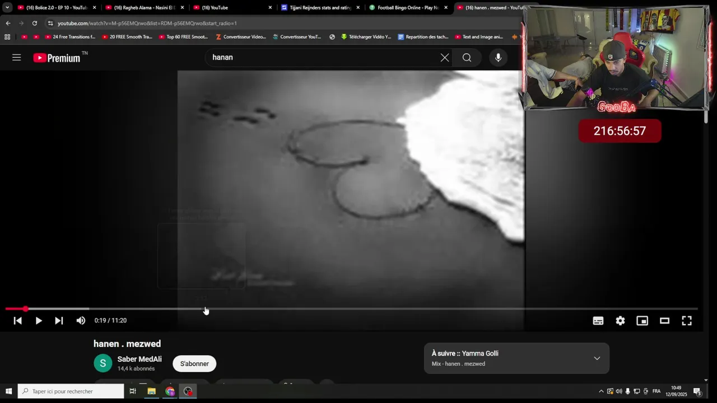Image resolution: width=717 pixels, height=403 pixels.
Task: Show hidden system tray icons
Action: 601,391
